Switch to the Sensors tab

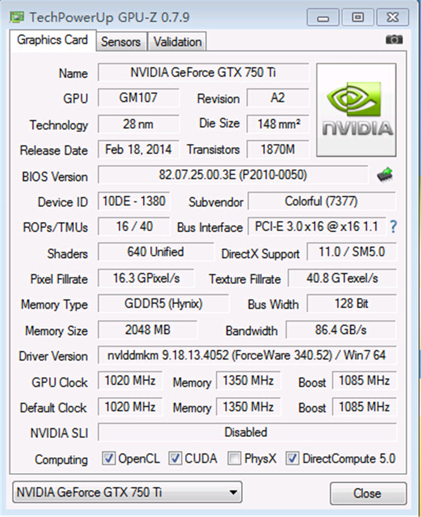point(121,42)
